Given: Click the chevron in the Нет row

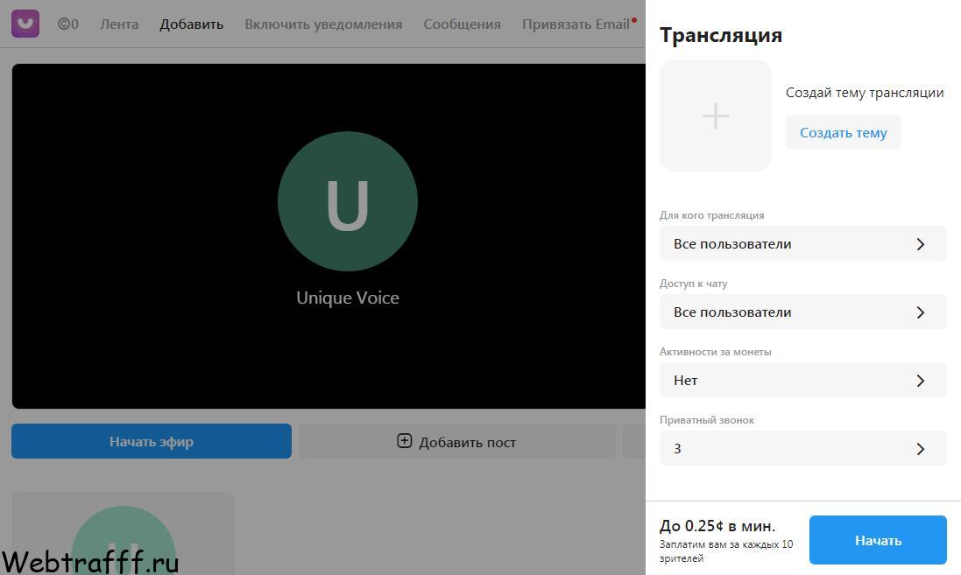Looking at the screenshot, I should 921,381.
